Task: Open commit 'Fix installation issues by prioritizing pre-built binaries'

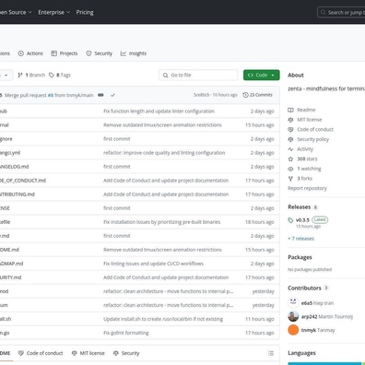Action: (162, 222)
